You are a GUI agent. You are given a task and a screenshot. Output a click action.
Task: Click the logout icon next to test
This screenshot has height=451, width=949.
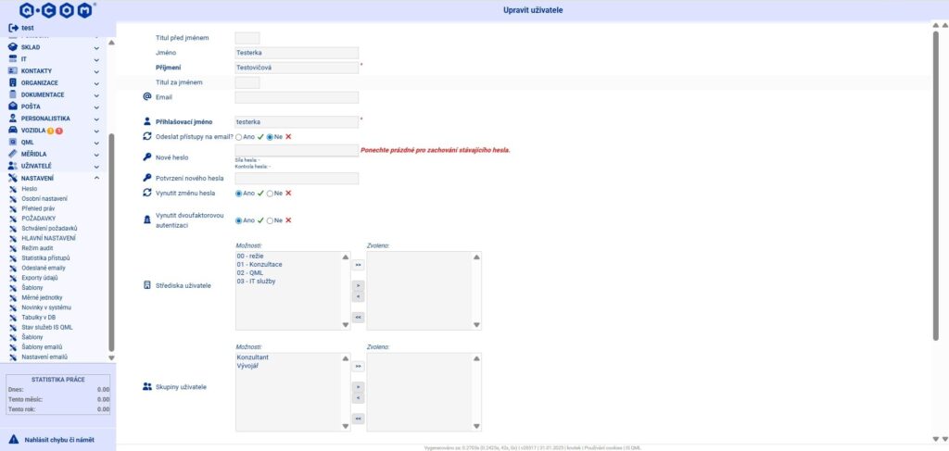click(13, 28)
